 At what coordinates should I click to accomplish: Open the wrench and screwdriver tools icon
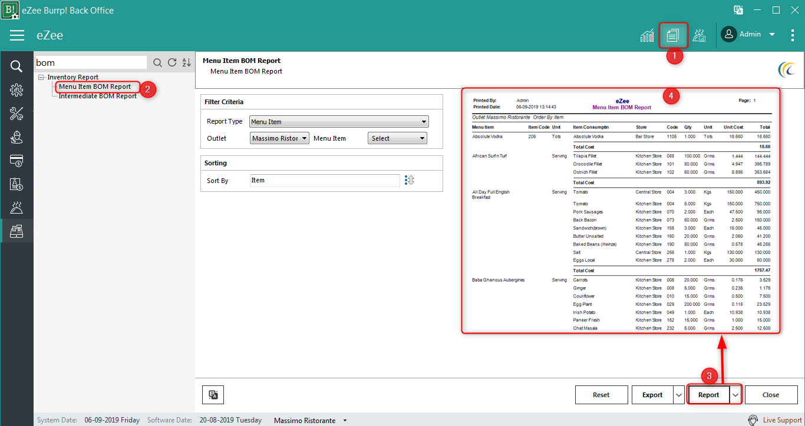click(17, 114)
